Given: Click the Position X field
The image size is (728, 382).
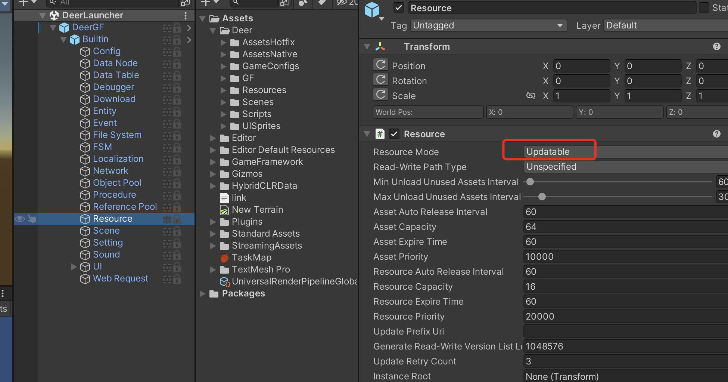Looking at the screenshot, I should point(581,66).
